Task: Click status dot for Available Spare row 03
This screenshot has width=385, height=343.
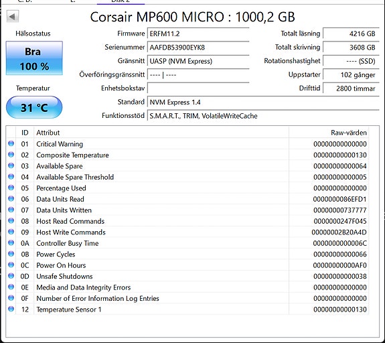Action: point(11,165)
